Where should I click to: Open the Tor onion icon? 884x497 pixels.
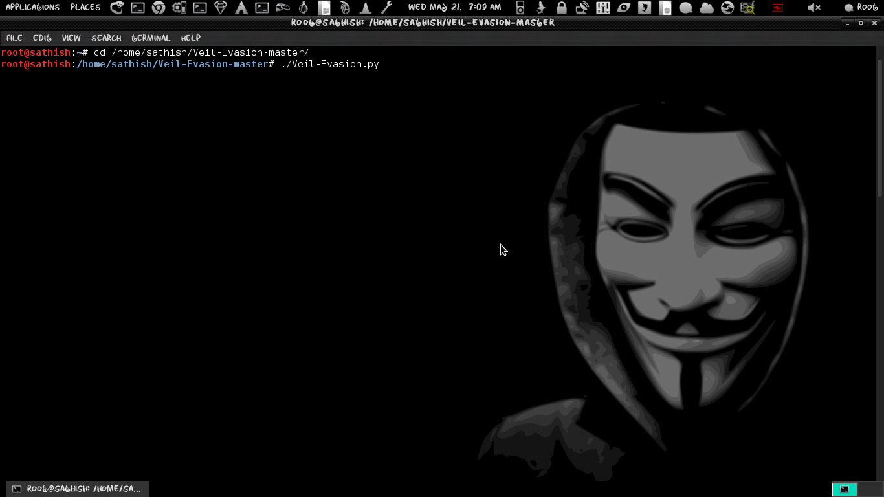click(304, 8)
